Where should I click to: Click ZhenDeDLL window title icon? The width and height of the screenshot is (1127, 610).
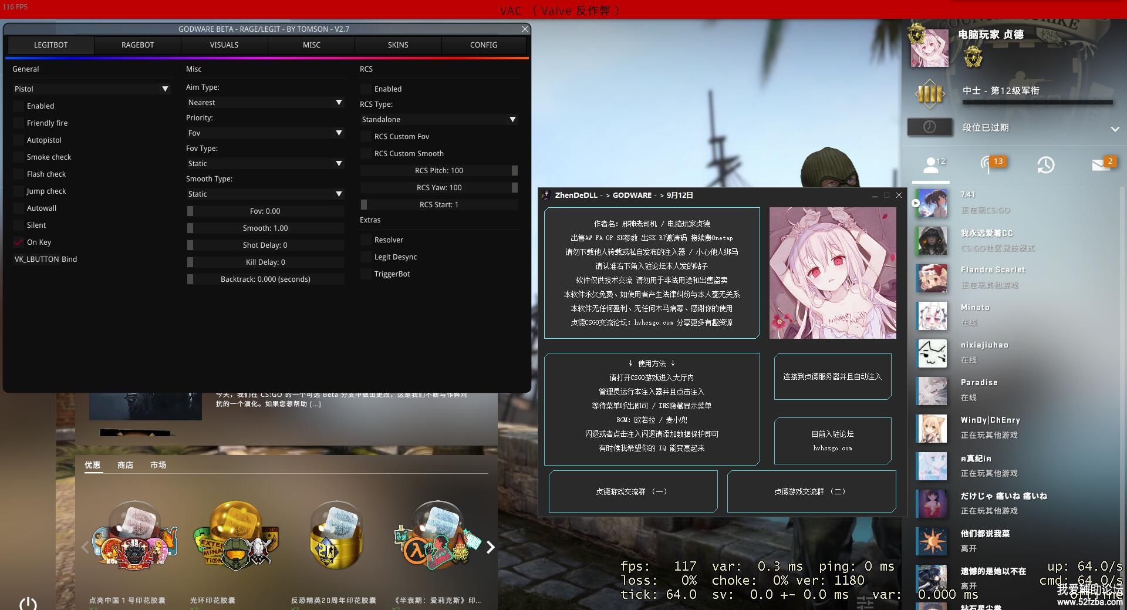point(546,196)
